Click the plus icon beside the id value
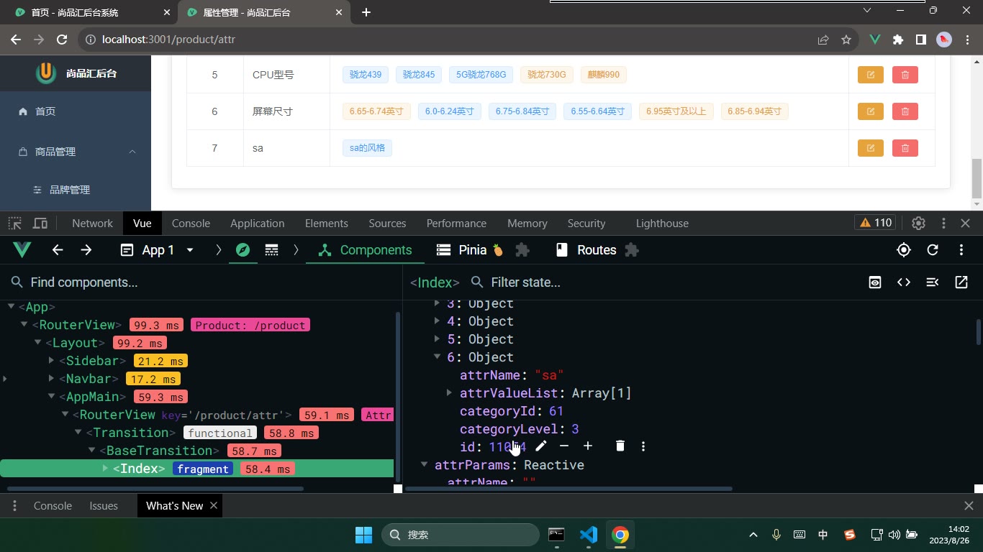Screen dimensions: 983x552 (x=588, y=446)
